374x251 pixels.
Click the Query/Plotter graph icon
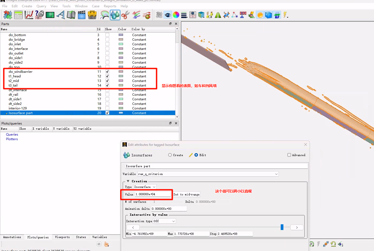29,15
